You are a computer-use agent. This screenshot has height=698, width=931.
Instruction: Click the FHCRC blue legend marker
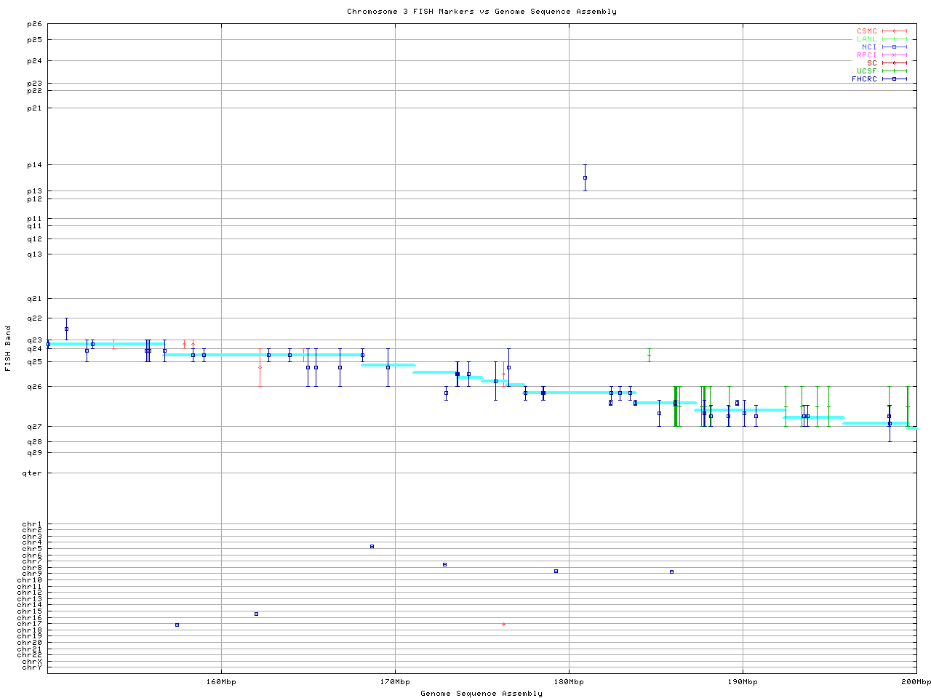click(894, 79)
